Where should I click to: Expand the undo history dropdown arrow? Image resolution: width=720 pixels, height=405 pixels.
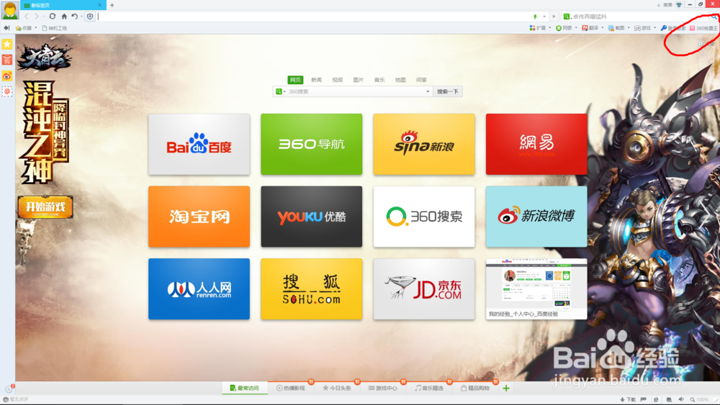82,17
